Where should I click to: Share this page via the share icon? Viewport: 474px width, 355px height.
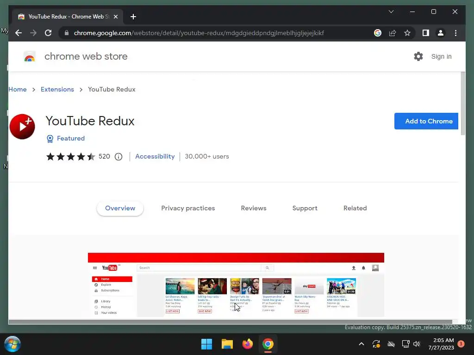point(393,33)
